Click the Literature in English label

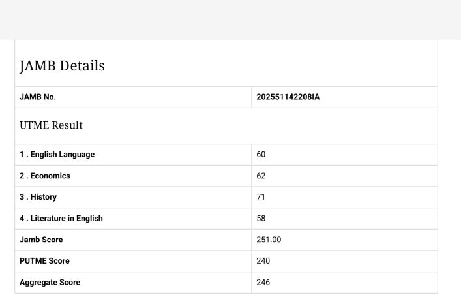point(63,219)
